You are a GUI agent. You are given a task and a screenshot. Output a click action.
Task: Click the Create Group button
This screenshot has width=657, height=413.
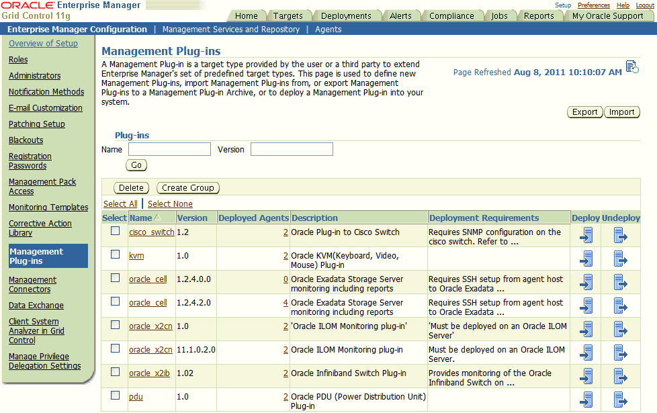pos(187,187)
